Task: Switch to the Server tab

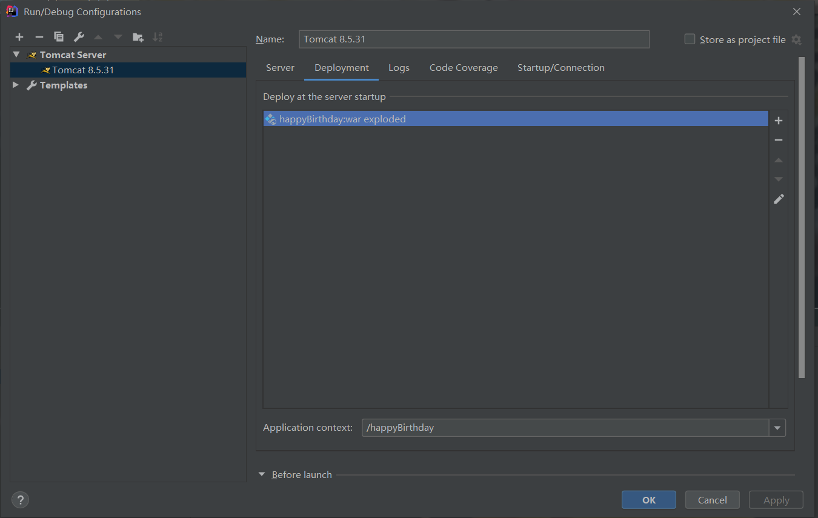Action: 280,68
